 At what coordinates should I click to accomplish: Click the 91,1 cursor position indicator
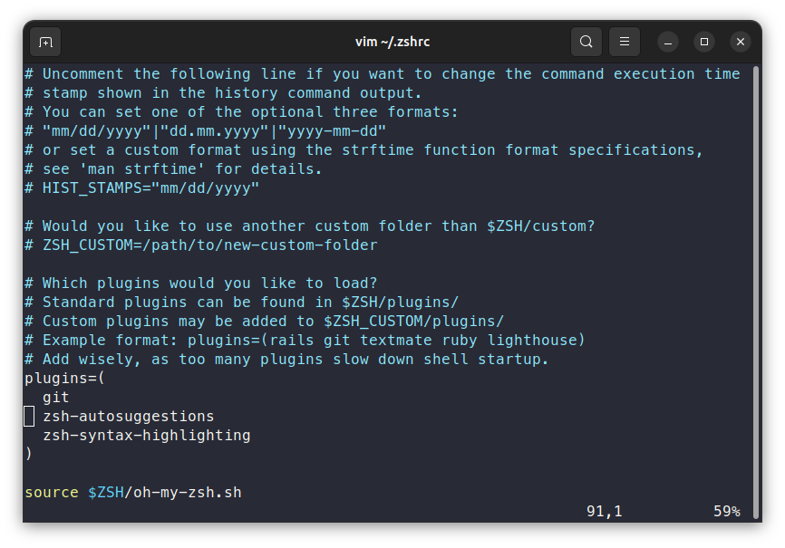(x=604, y=511)
